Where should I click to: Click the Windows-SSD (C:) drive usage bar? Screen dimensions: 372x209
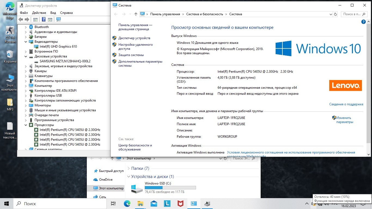[170, 188]
